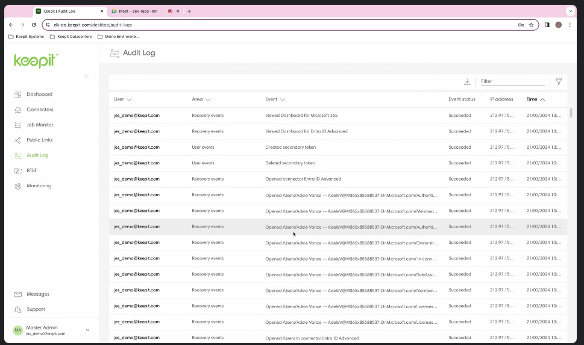Open the Keepit Systems bookmark folder
The width and height of the screenshot is (584, 345).
[x=27, y=36]
